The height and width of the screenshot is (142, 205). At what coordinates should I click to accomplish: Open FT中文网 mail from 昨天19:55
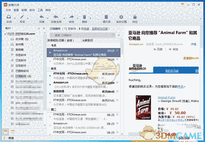(x=84, y=76)
